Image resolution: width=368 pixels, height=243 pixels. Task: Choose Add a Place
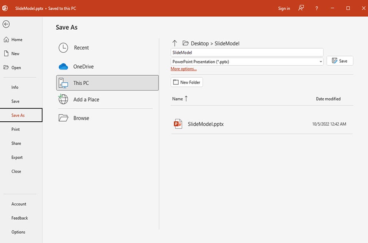[107, 99]
